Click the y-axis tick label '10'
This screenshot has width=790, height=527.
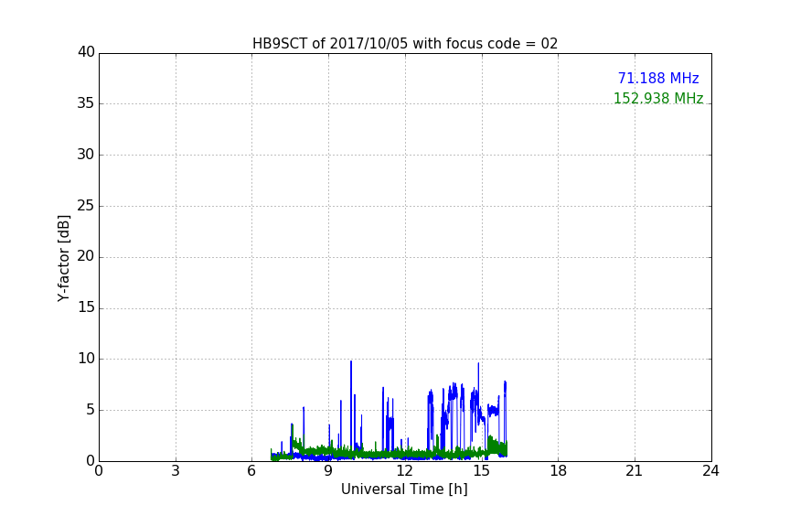(86, 359)
